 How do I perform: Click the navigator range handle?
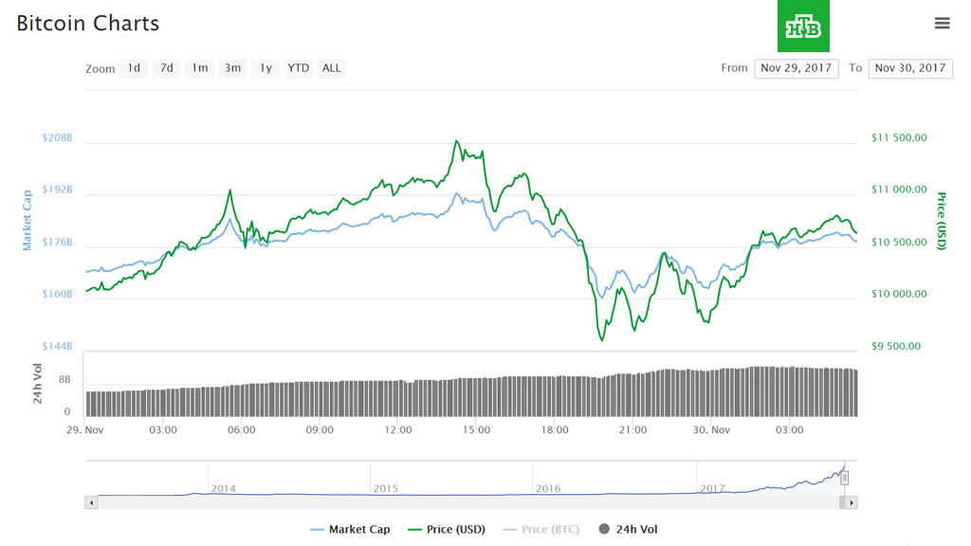point(845,478)
